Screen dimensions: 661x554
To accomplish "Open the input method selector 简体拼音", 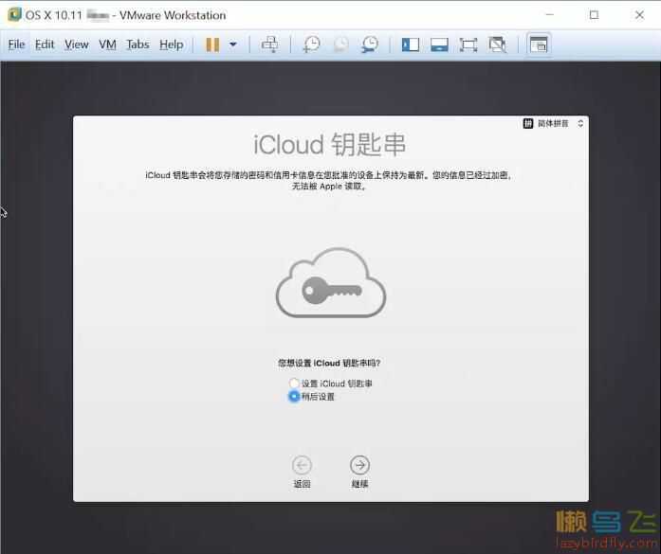I will coord(553,123).
